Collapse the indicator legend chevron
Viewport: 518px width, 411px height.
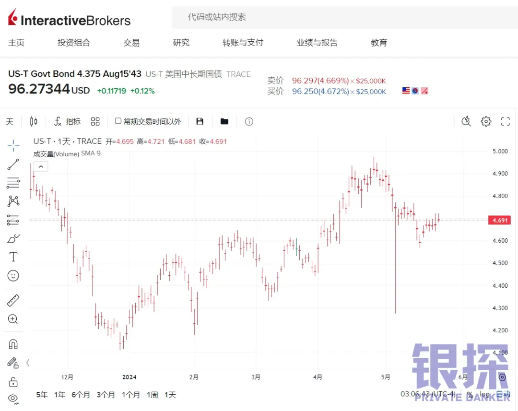[x=41, y=166]
